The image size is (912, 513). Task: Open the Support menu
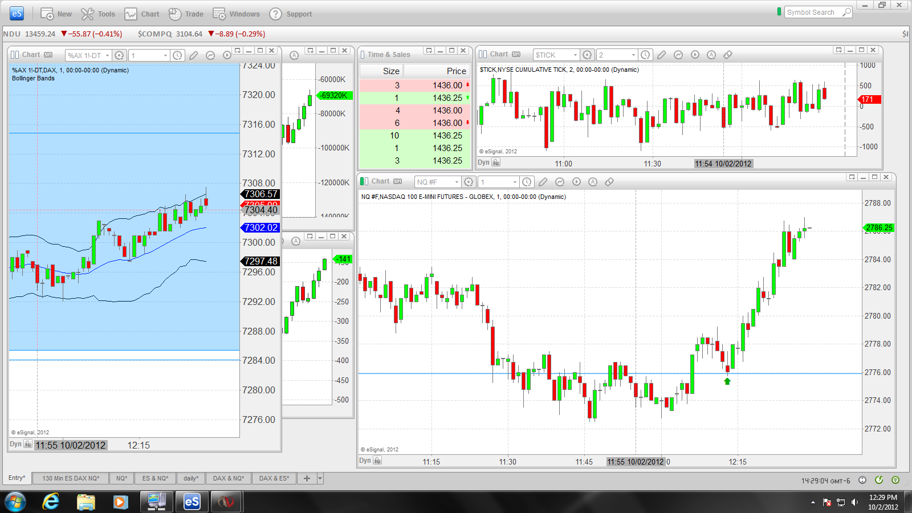coord(291,14)
